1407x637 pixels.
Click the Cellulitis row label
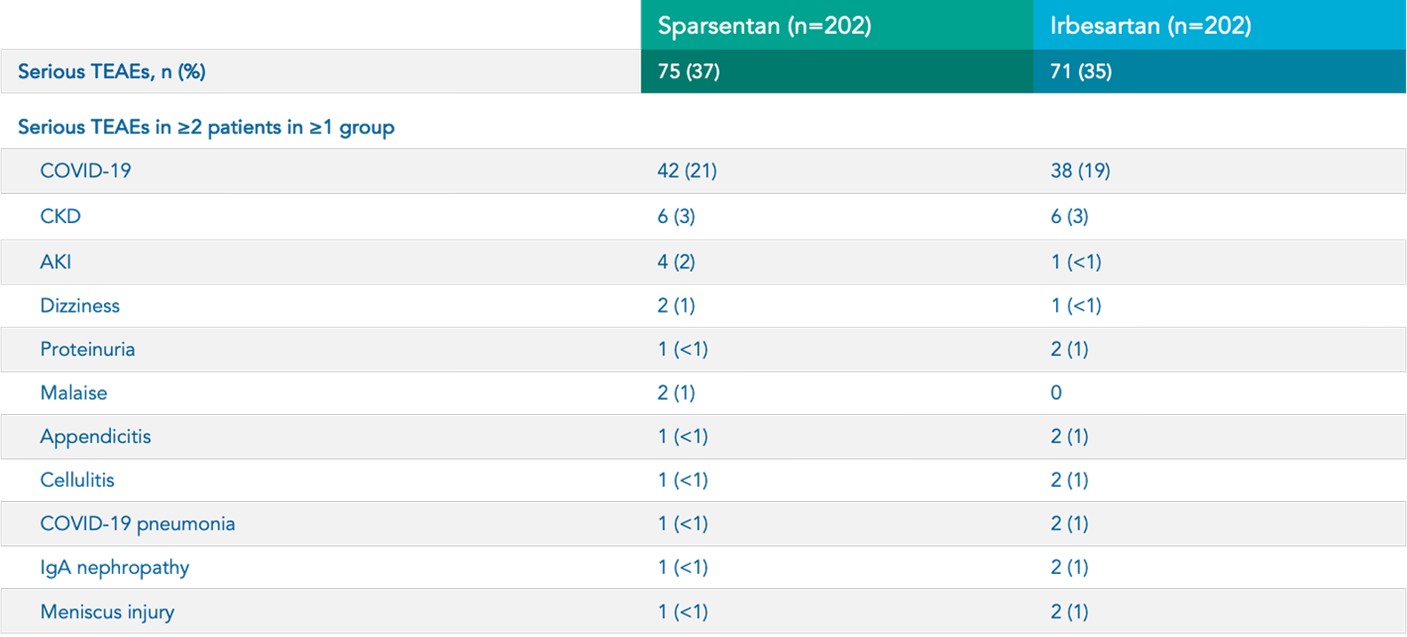[x=77, y=480]
